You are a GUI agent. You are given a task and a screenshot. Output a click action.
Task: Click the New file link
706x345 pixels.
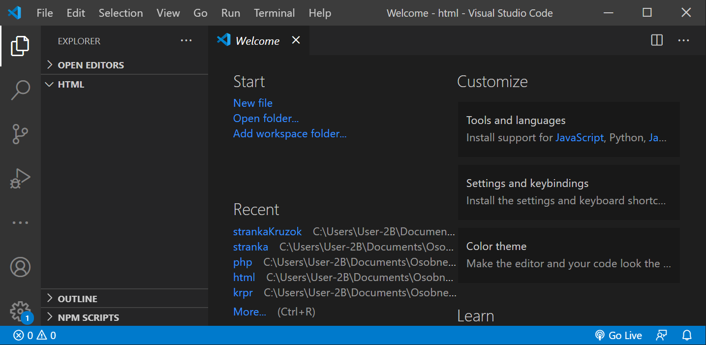(x=253, y=103)
